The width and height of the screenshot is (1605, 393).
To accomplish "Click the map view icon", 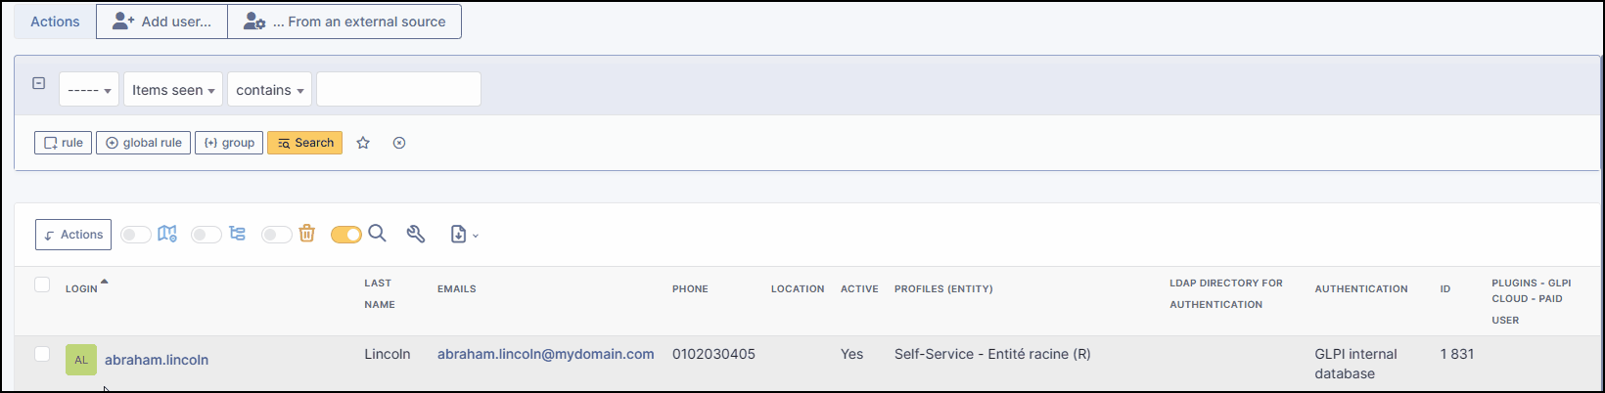I will click(x=167, y=235).
